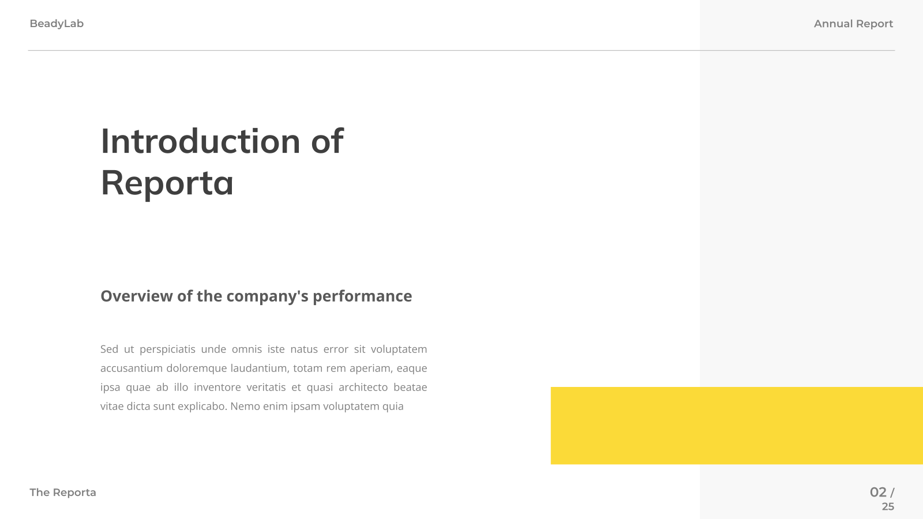Screen dimensions: 923x519
Task: Select the word performance in the subheading
Action: tap(362, 296)
